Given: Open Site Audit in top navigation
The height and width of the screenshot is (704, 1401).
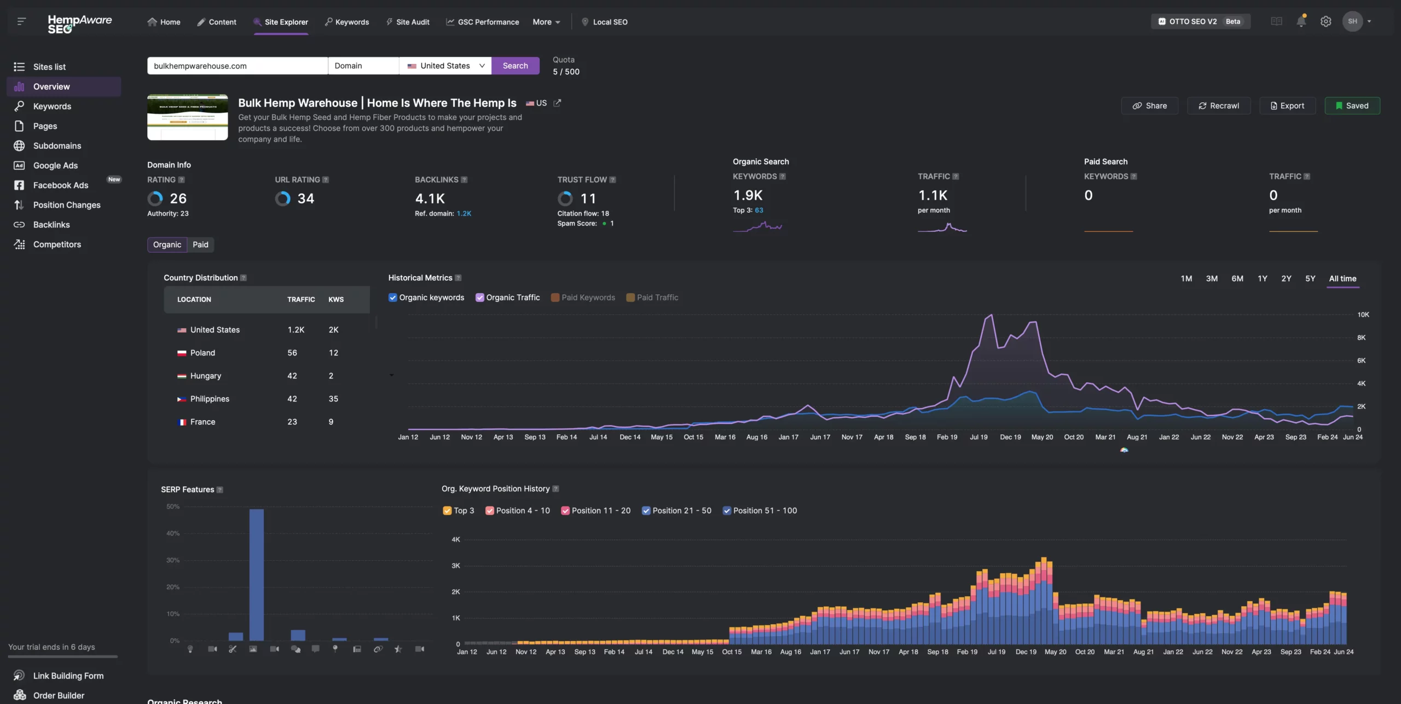Looking at the screenshot, I should tap(408, 22).
